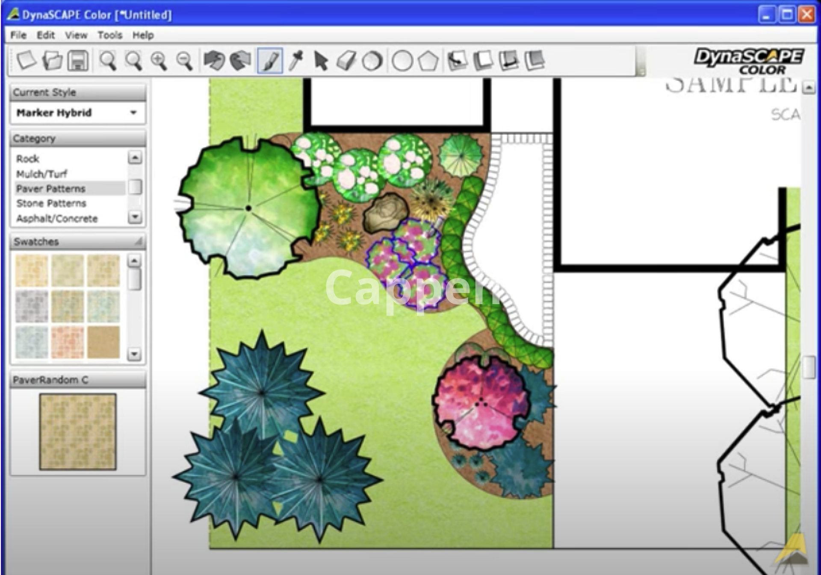Viewport: 821px width, 575px height.
Task: Select the pentagon polygon tool
Action: coord(428,61)
